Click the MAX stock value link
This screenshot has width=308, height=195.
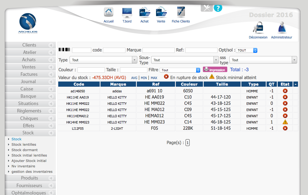[154, 78]
